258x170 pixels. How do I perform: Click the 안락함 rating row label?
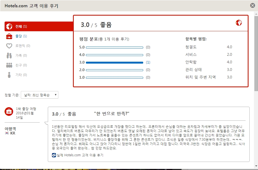[x=191, y=62]
